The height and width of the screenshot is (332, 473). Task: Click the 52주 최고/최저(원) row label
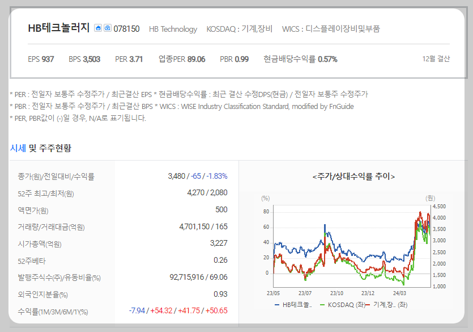point(46,194)
